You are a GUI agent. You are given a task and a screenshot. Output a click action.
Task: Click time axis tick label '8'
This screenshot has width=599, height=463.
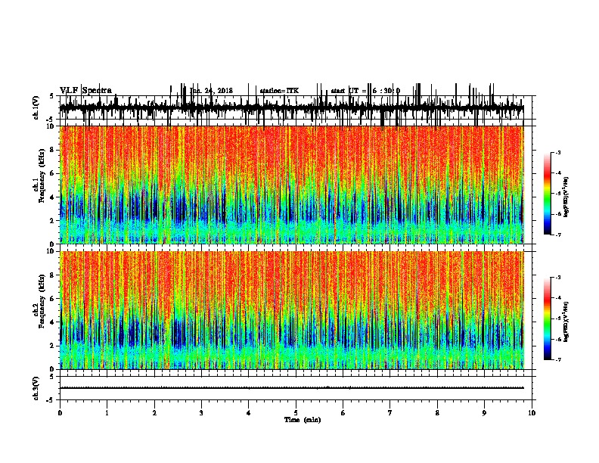[437, 413]
